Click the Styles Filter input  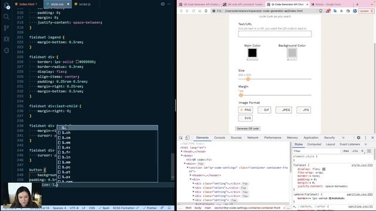317,151
